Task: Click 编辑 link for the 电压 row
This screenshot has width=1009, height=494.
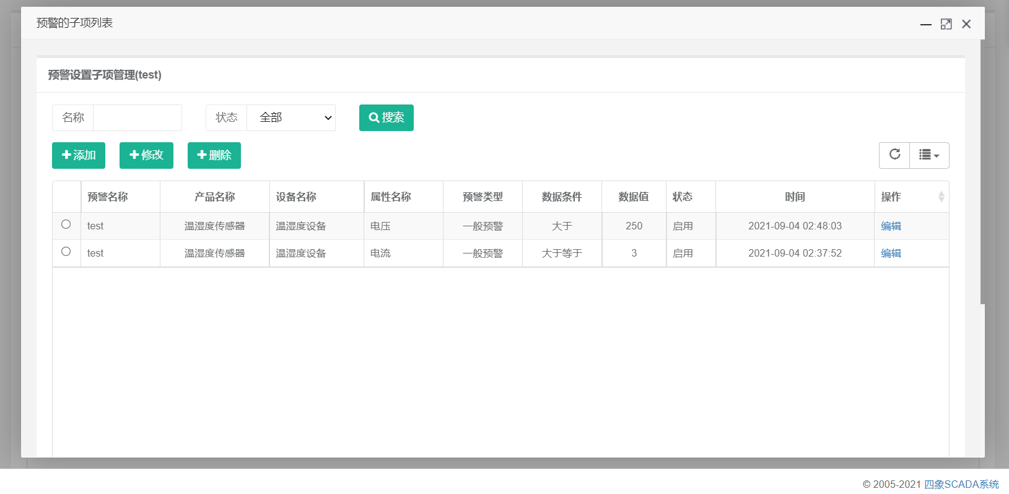Action: pyautogui.click(x=891, y=226)
